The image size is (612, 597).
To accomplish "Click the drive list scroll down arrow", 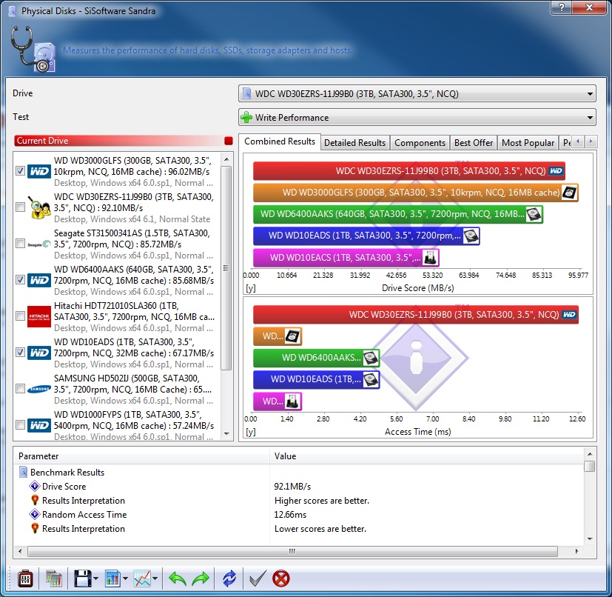I will (226, 434).
